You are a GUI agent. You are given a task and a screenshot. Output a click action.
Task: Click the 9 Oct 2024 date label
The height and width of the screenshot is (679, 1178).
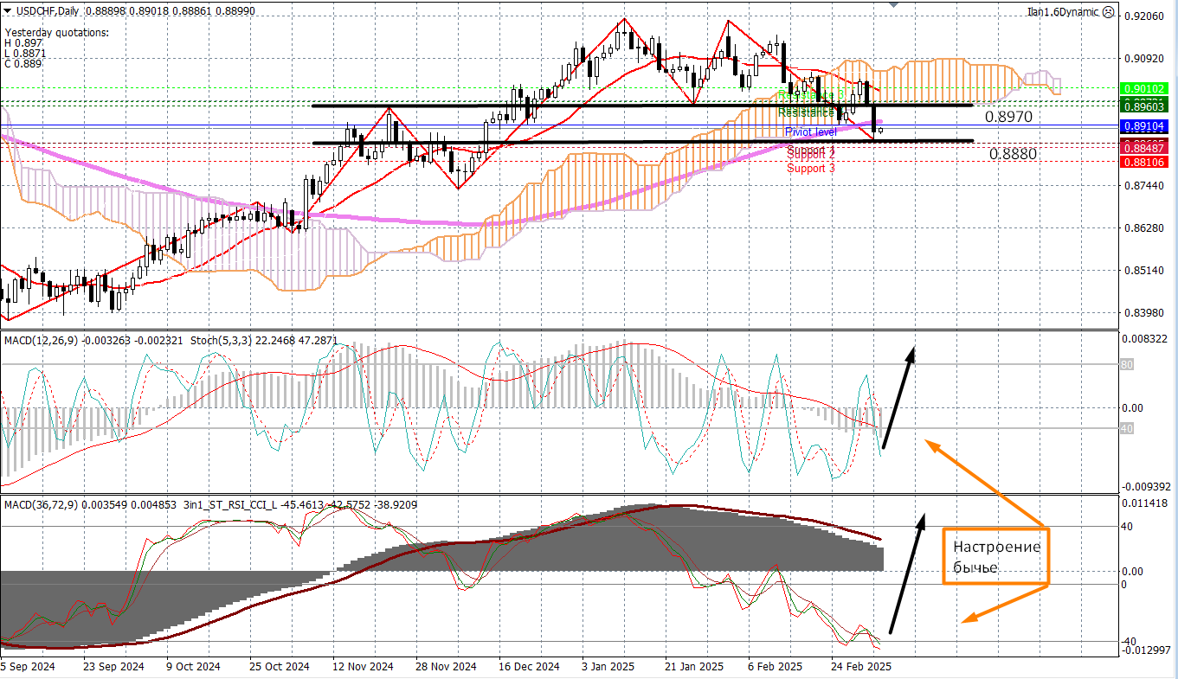(193, 667)
